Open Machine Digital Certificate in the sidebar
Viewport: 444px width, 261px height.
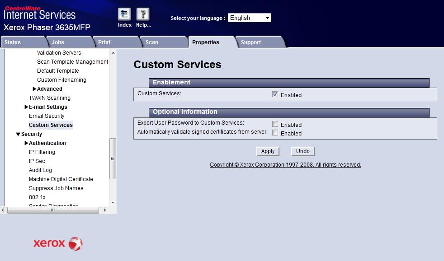61,179
